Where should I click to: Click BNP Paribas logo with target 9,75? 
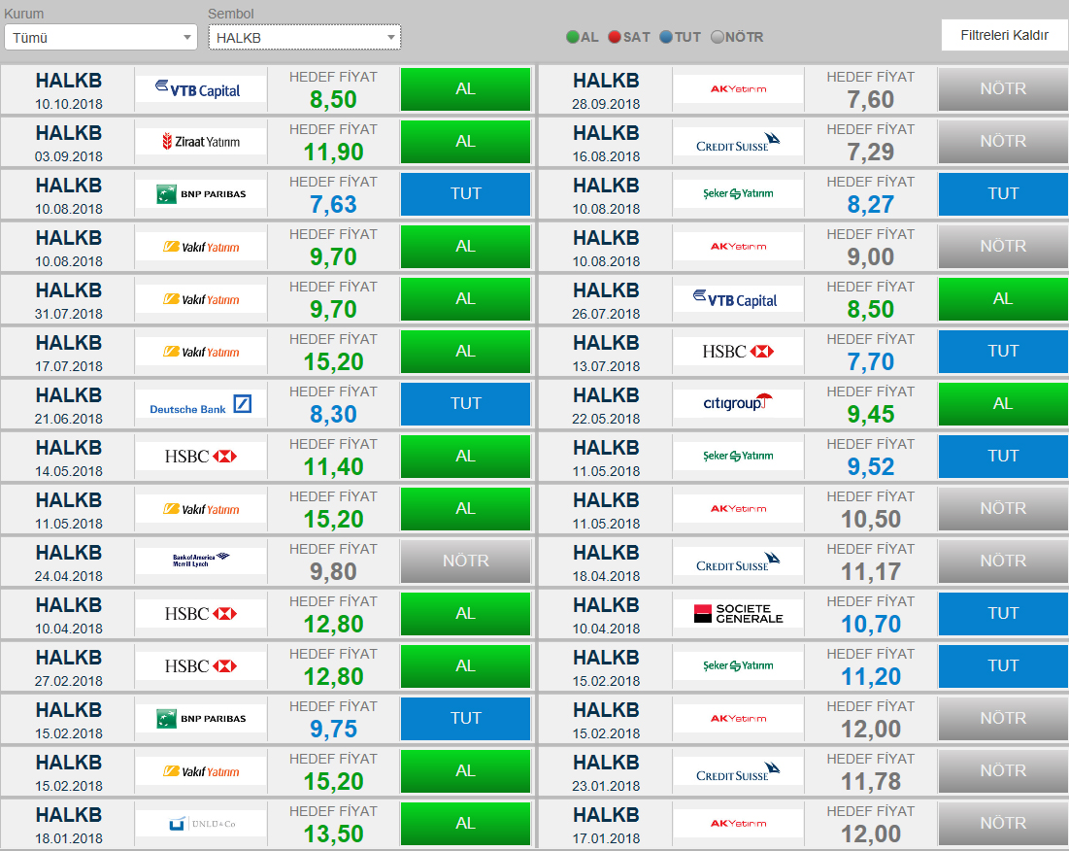(200, 719)
